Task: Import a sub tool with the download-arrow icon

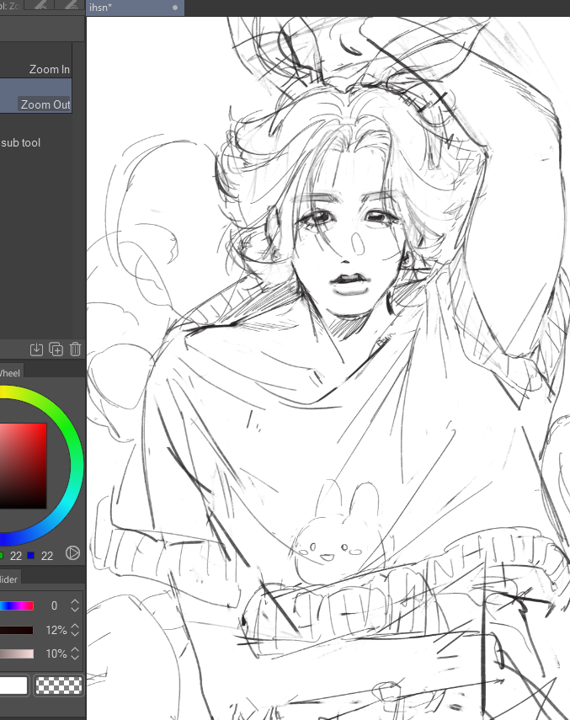Action: 36,349
